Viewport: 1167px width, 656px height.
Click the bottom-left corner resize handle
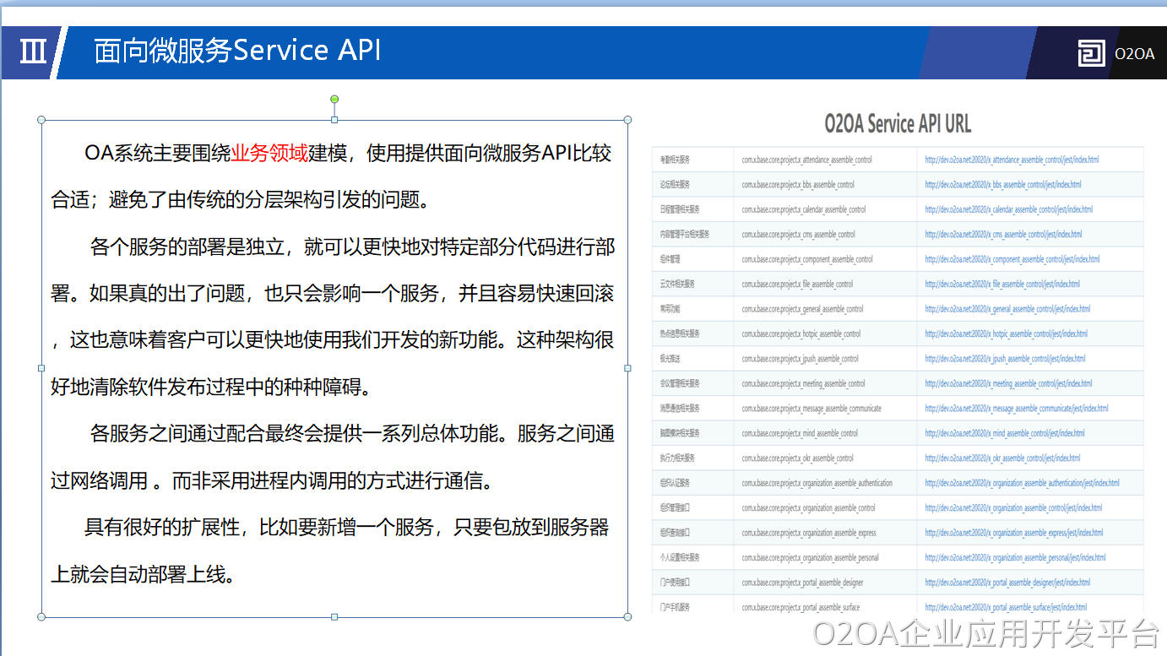pyautogui.click(x=41, y=617)
